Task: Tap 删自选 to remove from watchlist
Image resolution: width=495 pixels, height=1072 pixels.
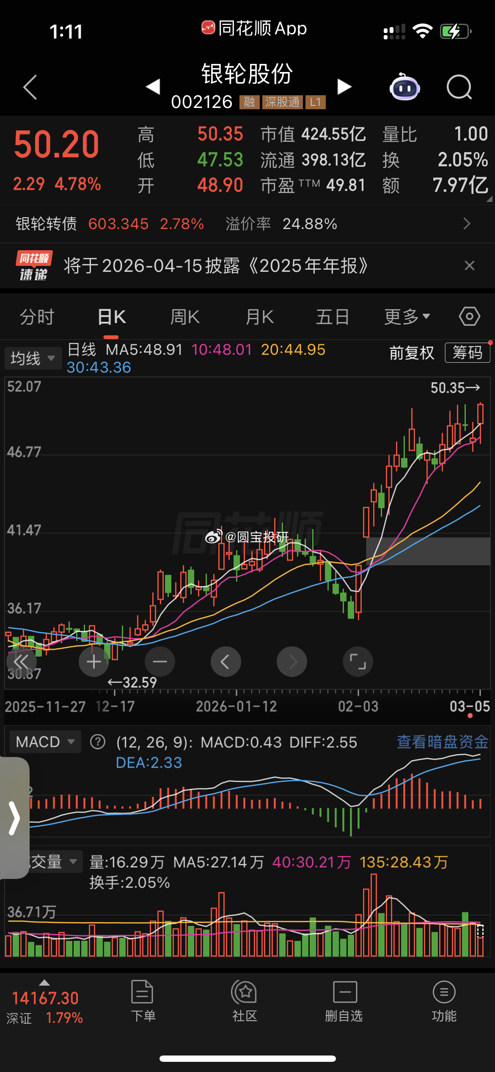Action: tap(344, 1002)
